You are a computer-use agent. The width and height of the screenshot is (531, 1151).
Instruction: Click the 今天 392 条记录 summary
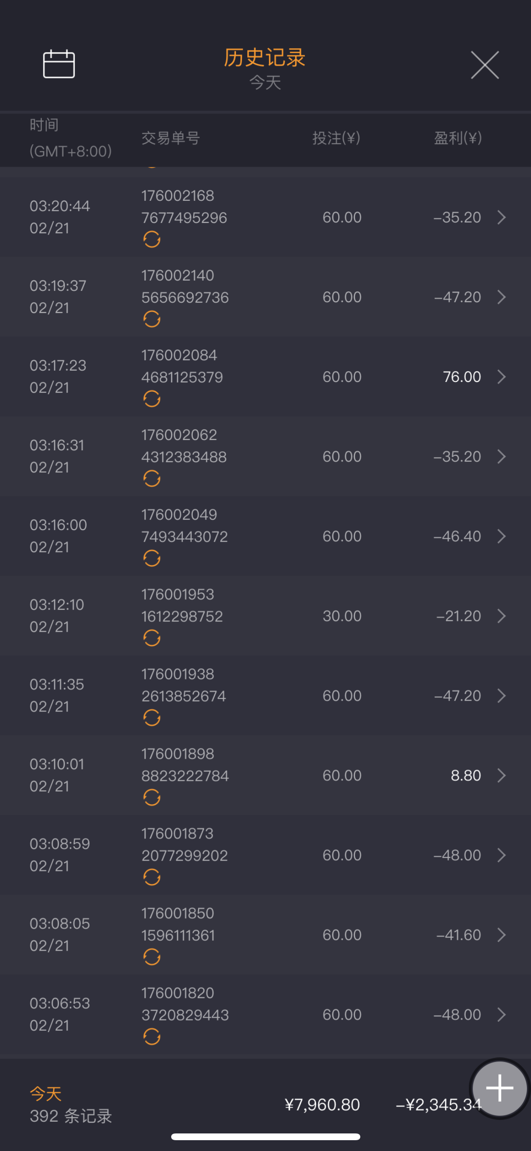click(71, 1105)
